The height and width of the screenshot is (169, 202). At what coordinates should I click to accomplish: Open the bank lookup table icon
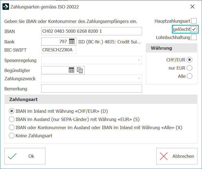(x=72, y=41)
